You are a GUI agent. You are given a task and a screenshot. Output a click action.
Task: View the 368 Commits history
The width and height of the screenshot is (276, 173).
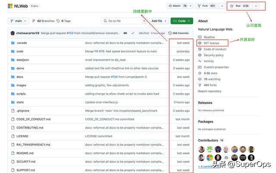[x=178, y=33]
